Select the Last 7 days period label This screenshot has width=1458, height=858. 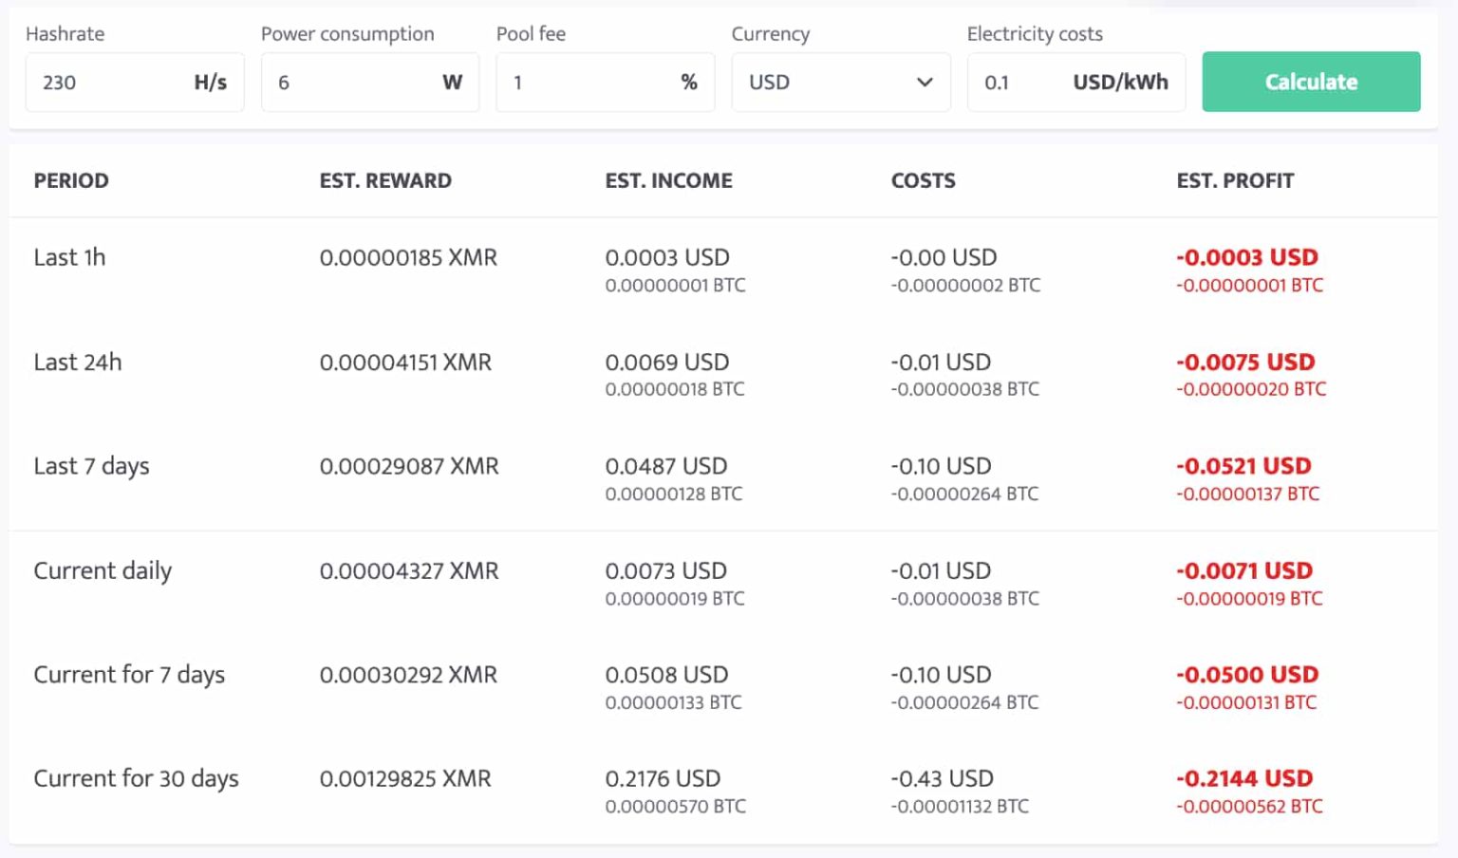(91, 467)
